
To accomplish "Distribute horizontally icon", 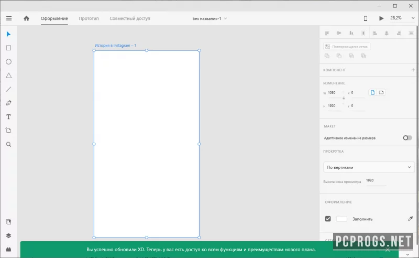I will pyautogui.click(x=363, y=33).
